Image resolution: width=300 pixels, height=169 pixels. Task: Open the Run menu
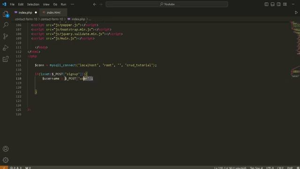(x=63, y=4)
